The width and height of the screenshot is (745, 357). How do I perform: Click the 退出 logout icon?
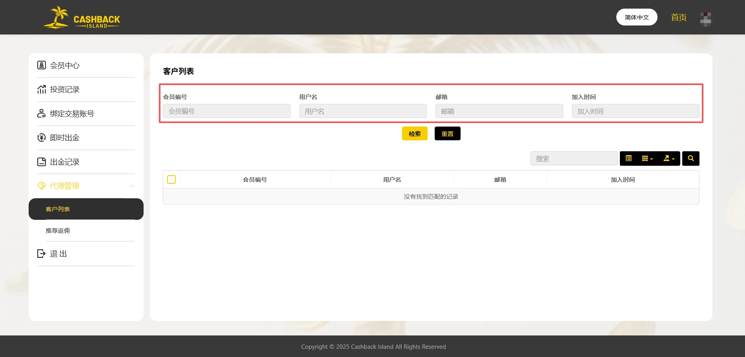tap(41, 254)
